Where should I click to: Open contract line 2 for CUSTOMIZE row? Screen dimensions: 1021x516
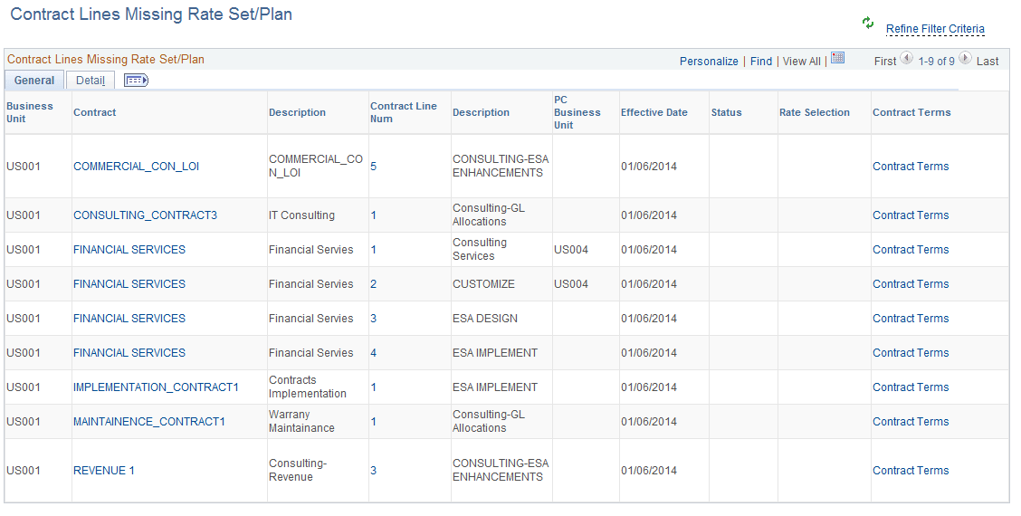point(374,284)
